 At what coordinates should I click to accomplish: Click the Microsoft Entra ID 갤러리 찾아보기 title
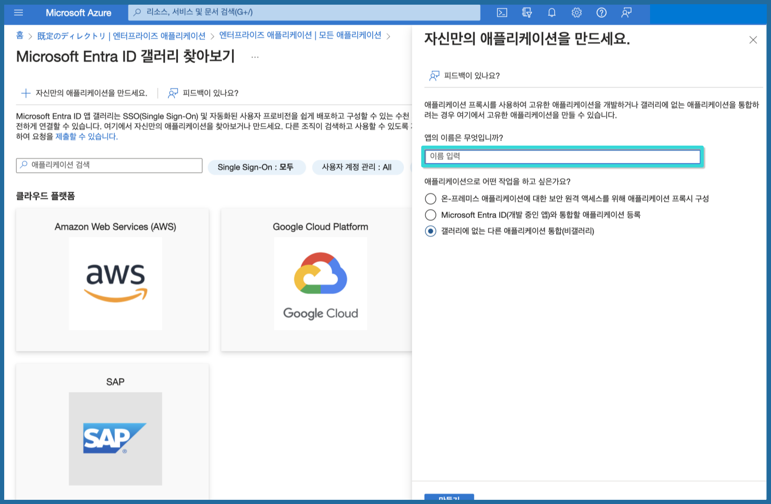pos(125,56)
